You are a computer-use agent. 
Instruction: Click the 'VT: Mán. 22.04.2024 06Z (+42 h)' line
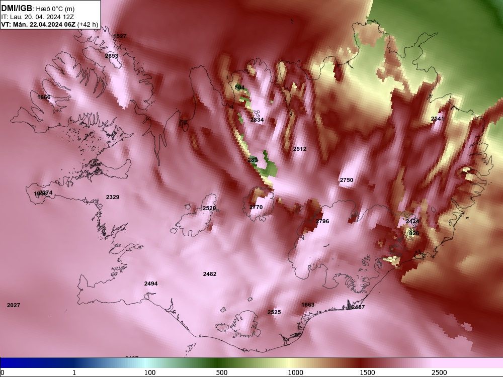click(49, 24)
